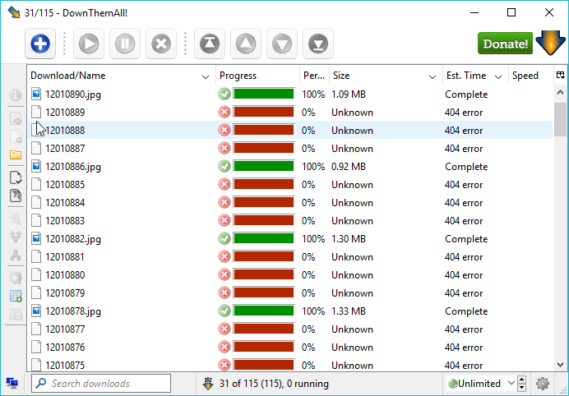
Task: Open the Est. Time column dropdown arrow
Action: click(497, 76)
